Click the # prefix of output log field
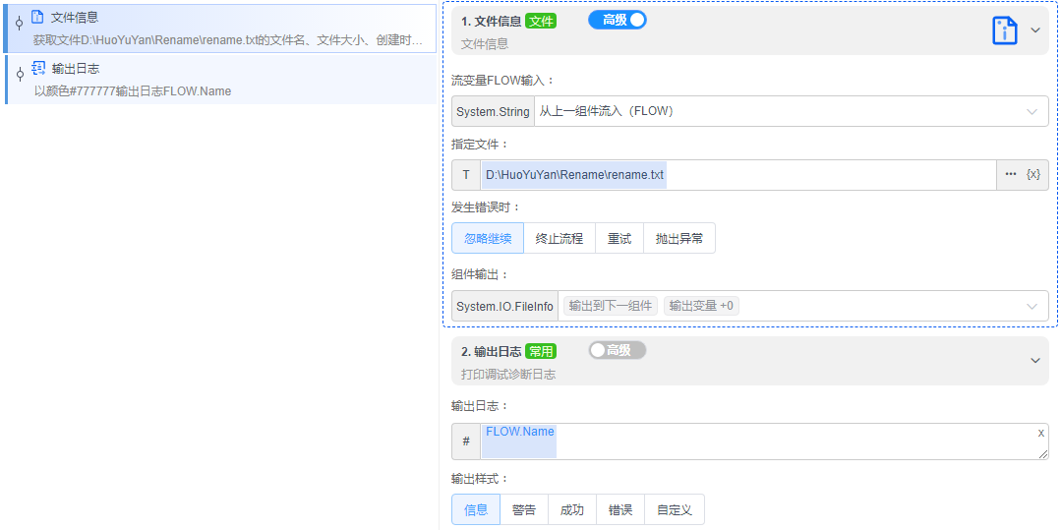Viewport: 1061px width, 530px height. point(465,442)
